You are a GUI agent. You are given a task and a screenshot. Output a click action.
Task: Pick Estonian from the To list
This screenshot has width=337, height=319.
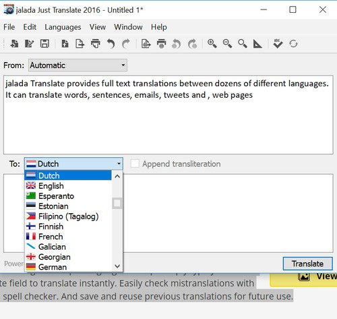pyautogui.click(x=68, y=206)
